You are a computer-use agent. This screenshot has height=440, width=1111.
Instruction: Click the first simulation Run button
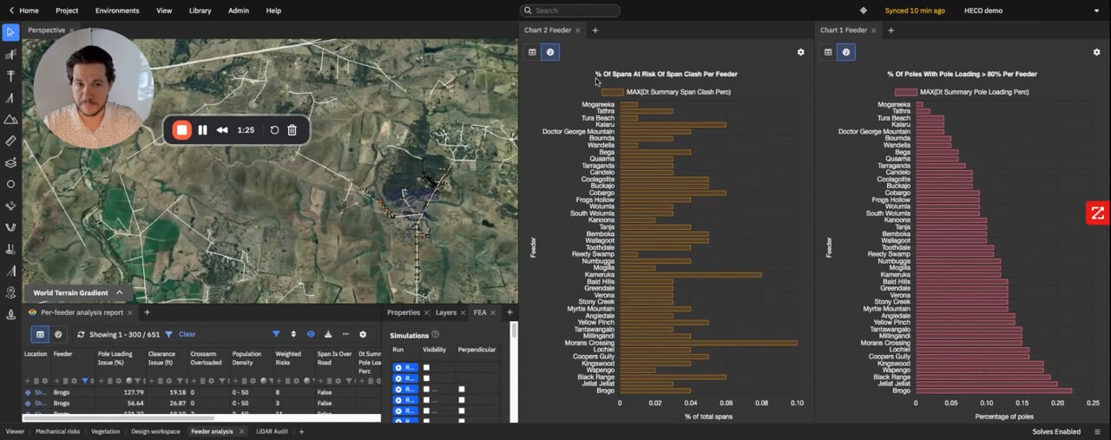(x=405, y=368)
